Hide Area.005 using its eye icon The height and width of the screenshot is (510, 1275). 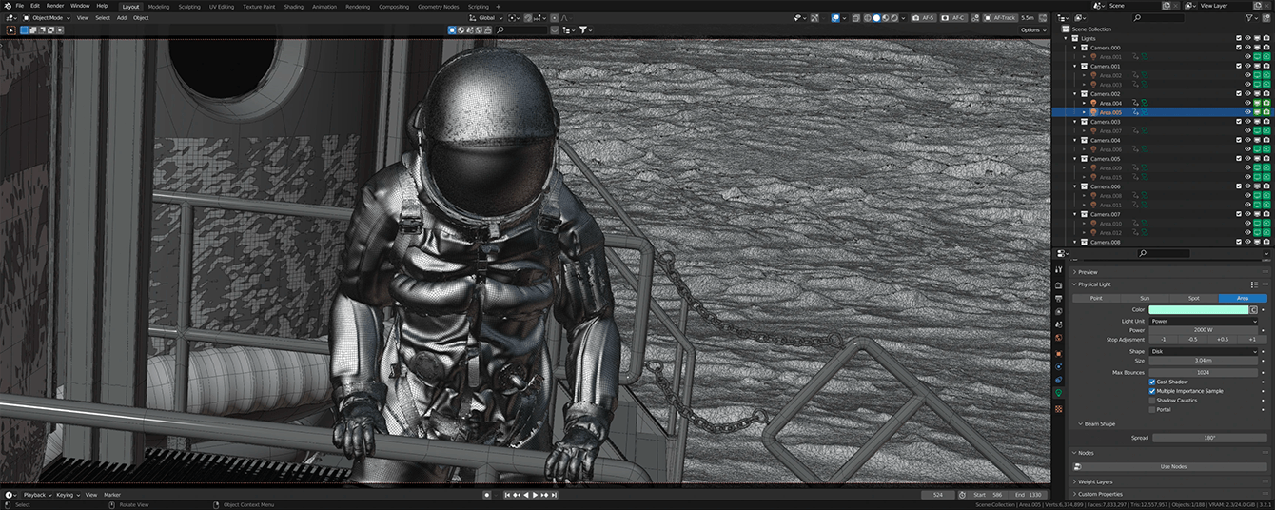pos(1247,112)
